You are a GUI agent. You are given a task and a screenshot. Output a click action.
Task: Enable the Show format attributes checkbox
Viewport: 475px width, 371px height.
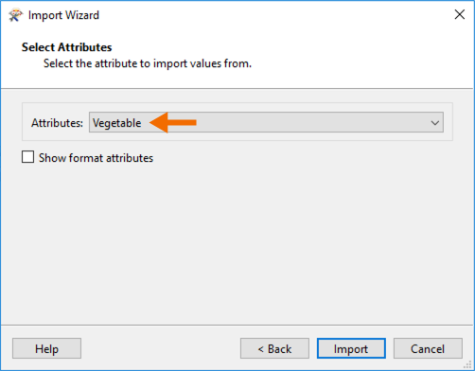click(x=27, y=157)
